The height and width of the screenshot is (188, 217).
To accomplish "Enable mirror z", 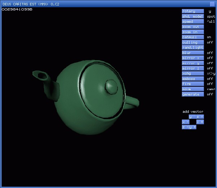I will 192,68.
